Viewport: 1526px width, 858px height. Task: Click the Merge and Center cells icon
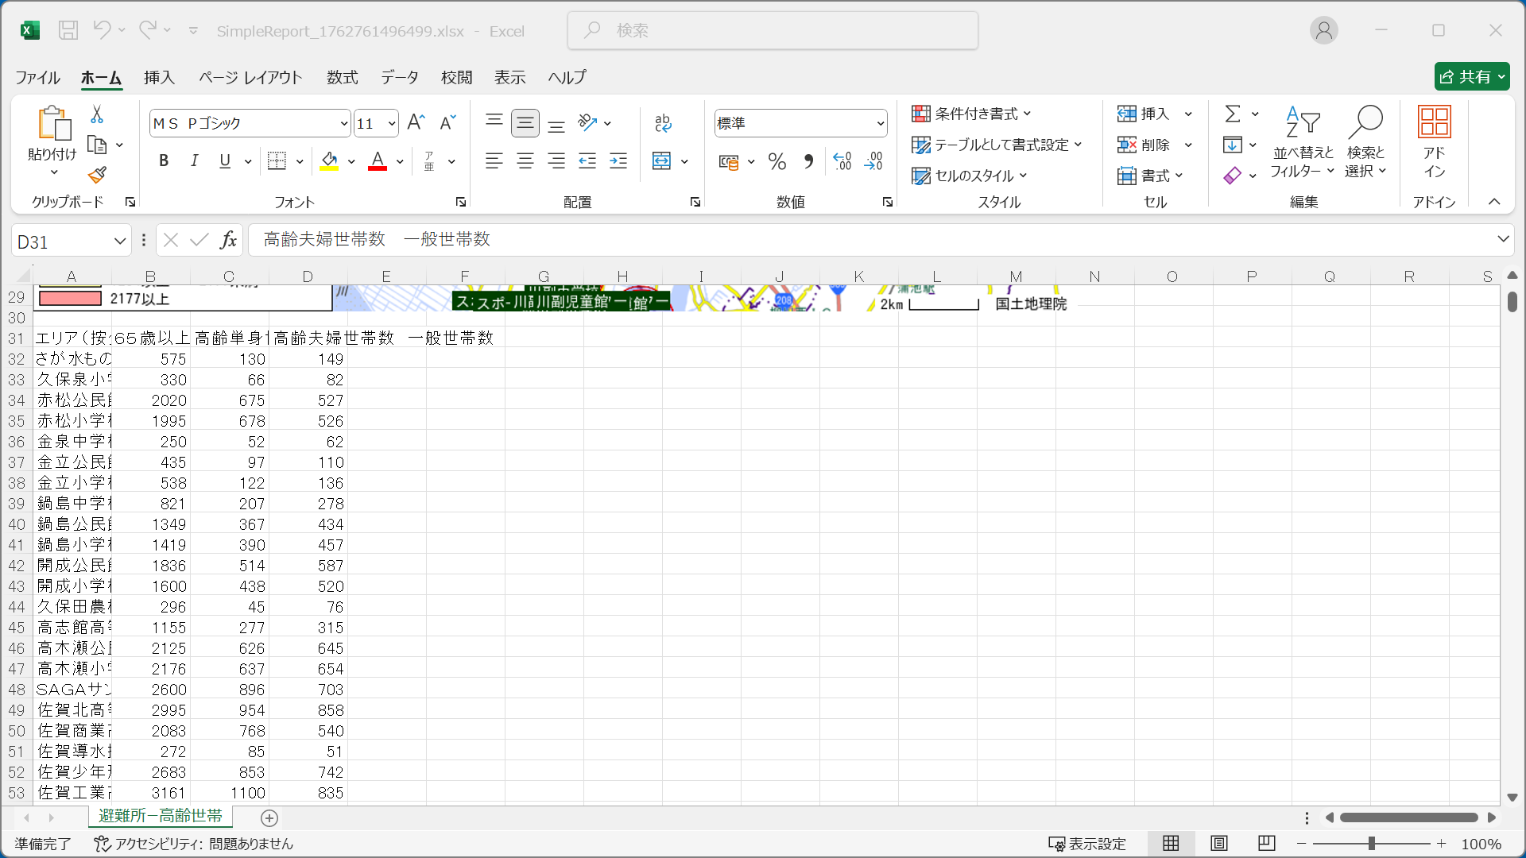[x=661, y=161]
